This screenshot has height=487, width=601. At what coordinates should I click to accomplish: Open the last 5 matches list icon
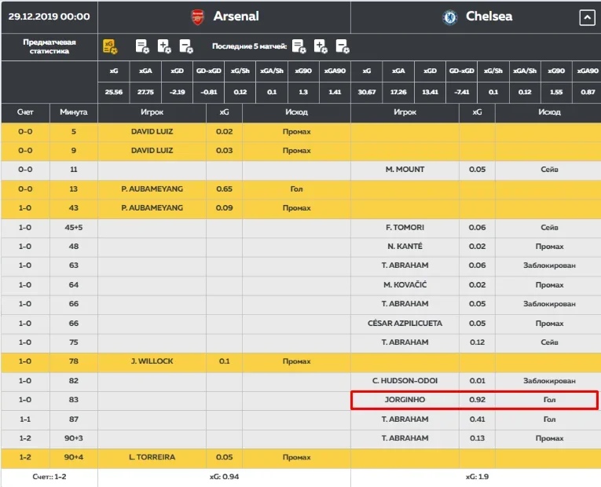[x=299, y=46]
